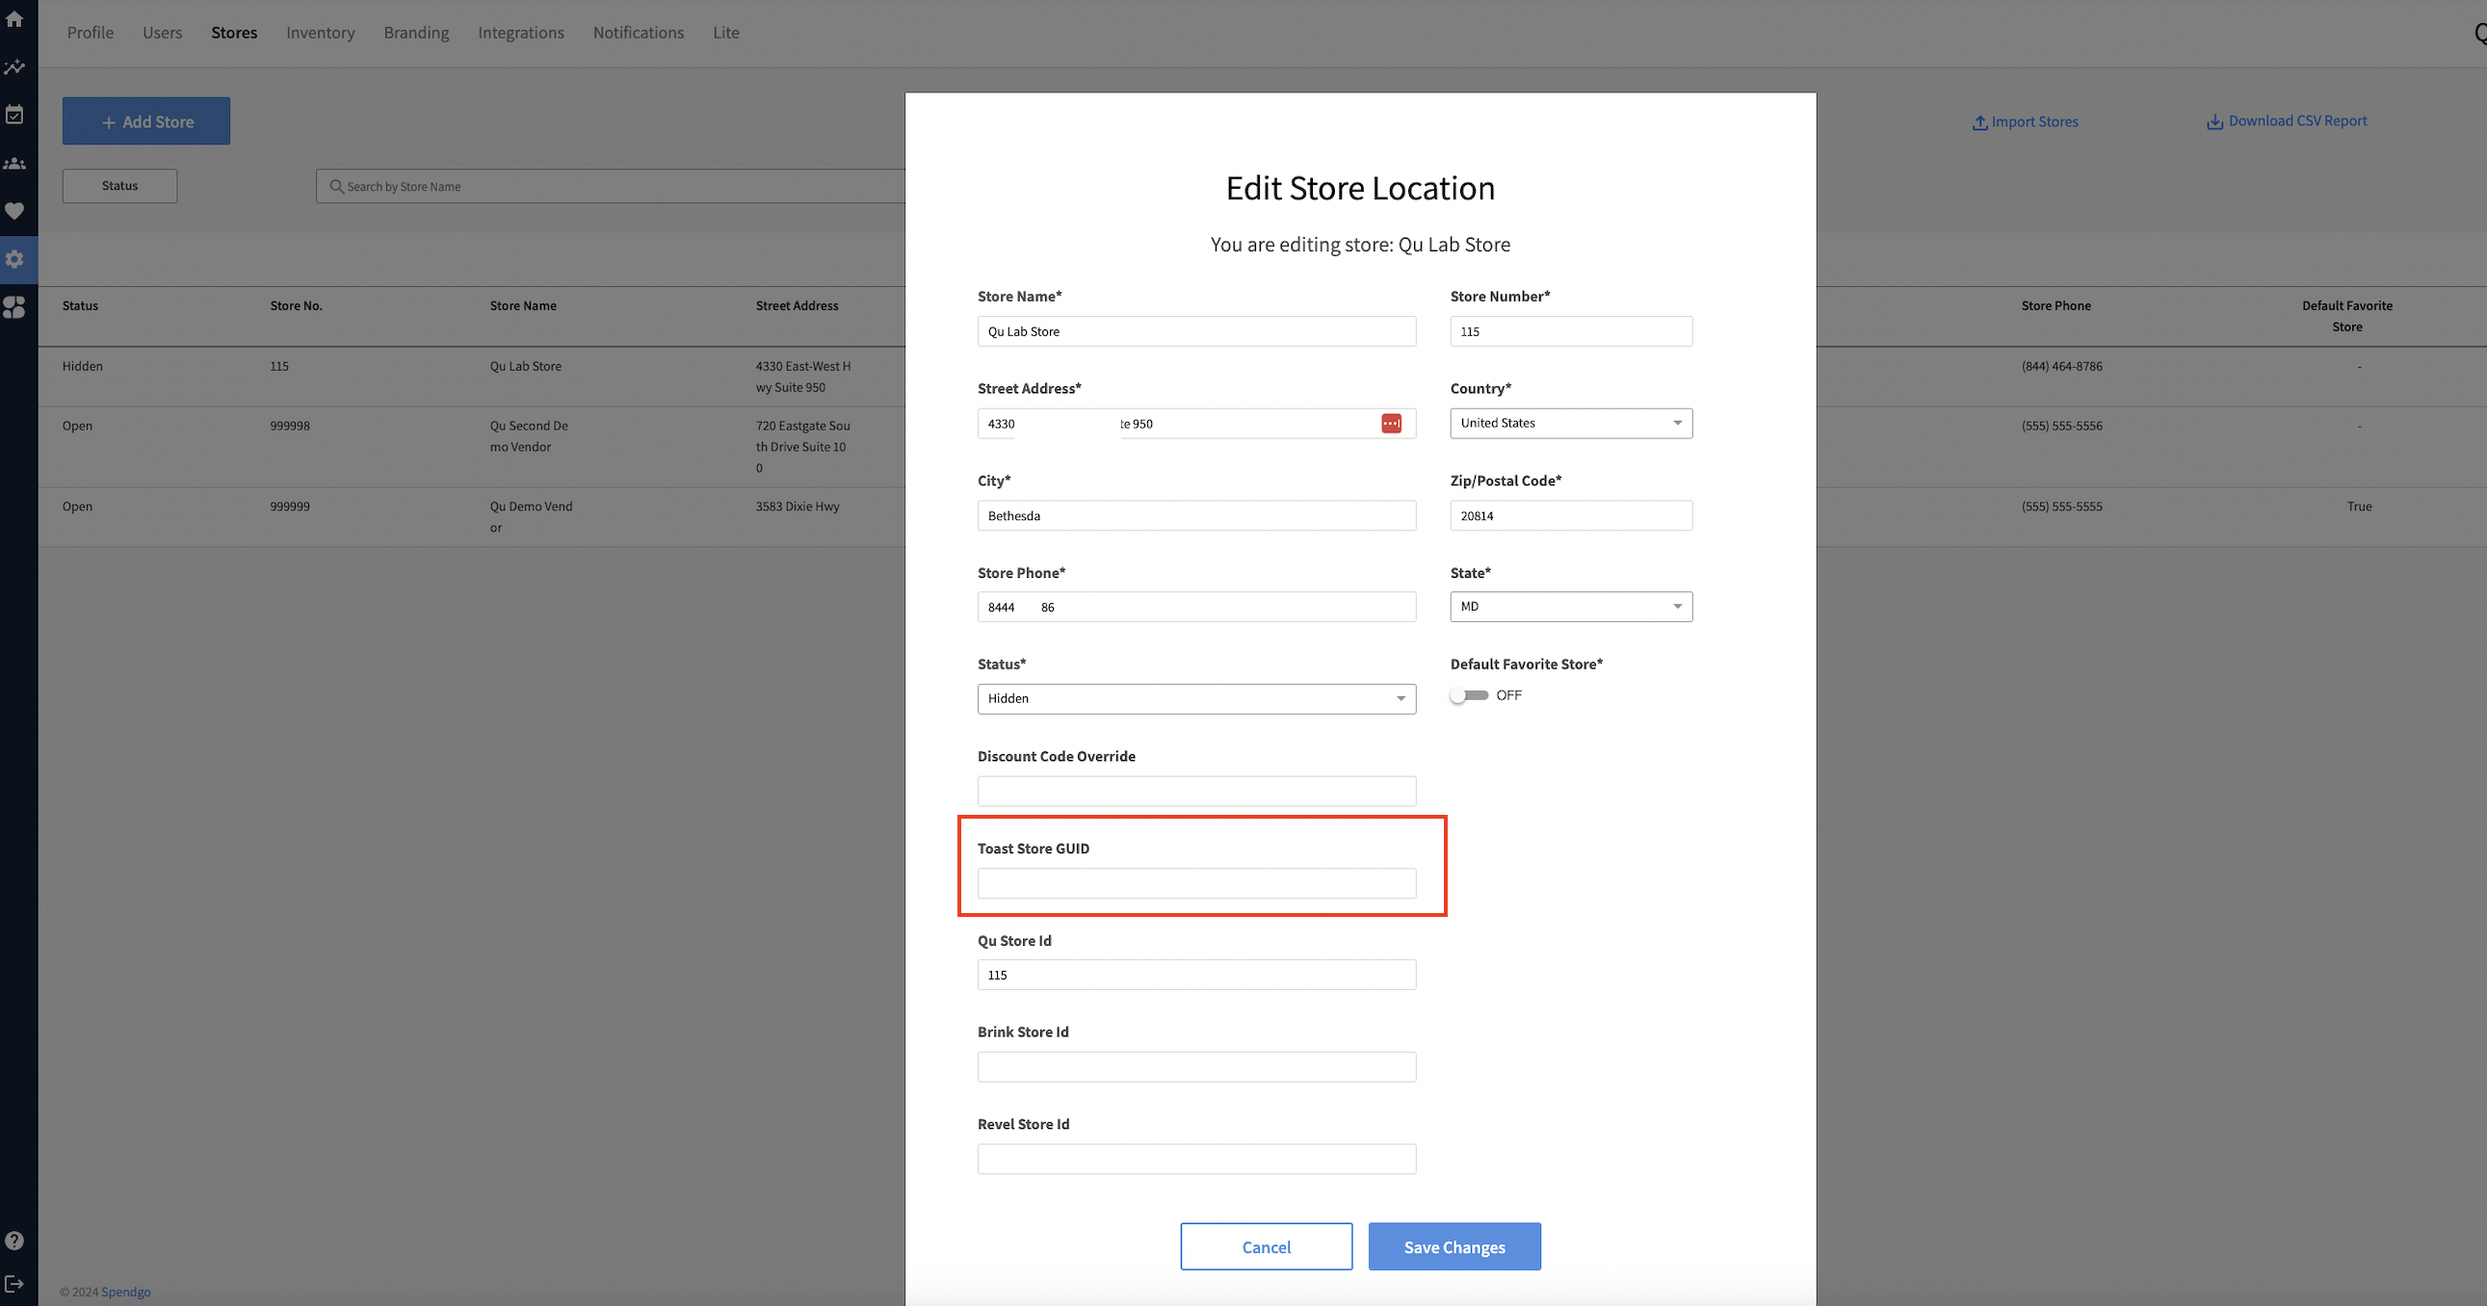The image size is (2487, 1306).
Task: Open the analytics chart sidebar icon
Action: click(14, 67)
